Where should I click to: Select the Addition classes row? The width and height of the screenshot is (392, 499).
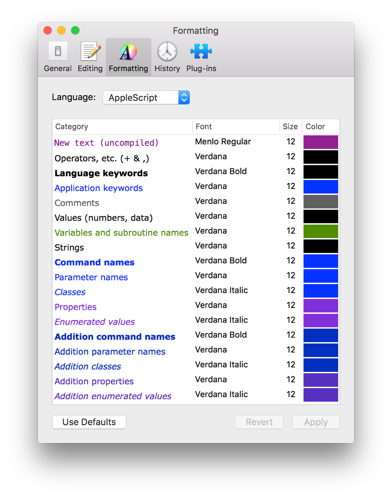pyautogui.click(x=87, y=365)
